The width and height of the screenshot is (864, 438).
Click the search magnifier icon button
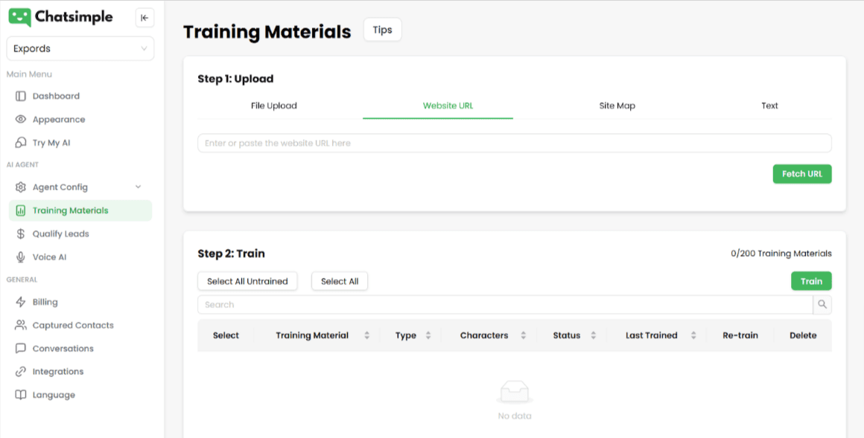pyautogui.click(x=822, y=304)
